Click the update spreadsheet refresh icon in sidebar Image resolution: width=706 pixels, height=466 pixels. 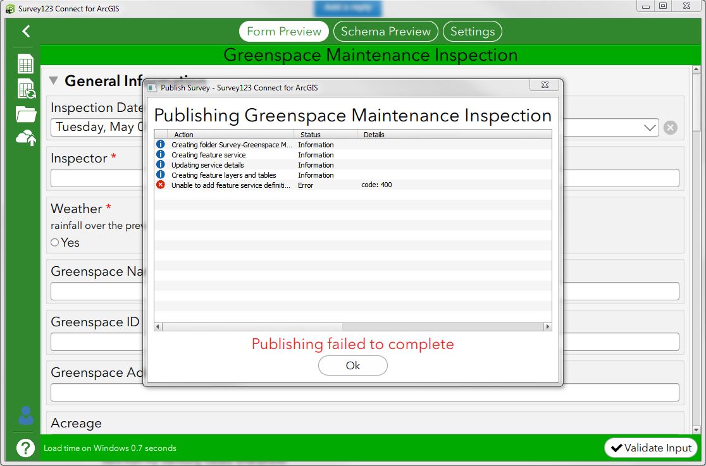pyautogui.click(x=26, y=89)
